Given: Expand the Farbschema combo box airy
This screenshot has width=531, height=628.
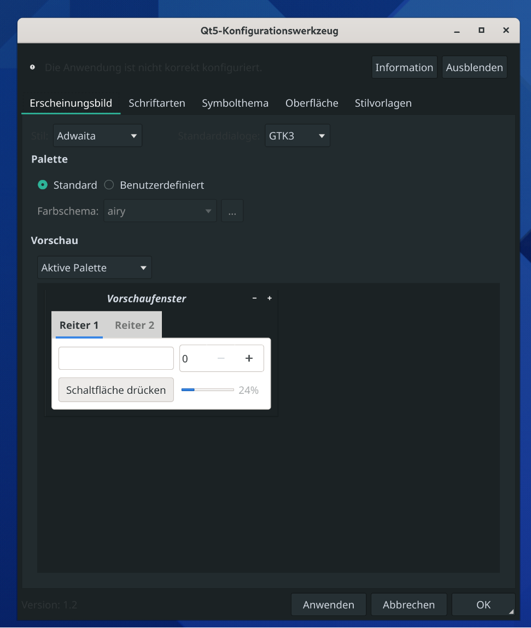Looking at the screenshot, I should tap(160, 211).
